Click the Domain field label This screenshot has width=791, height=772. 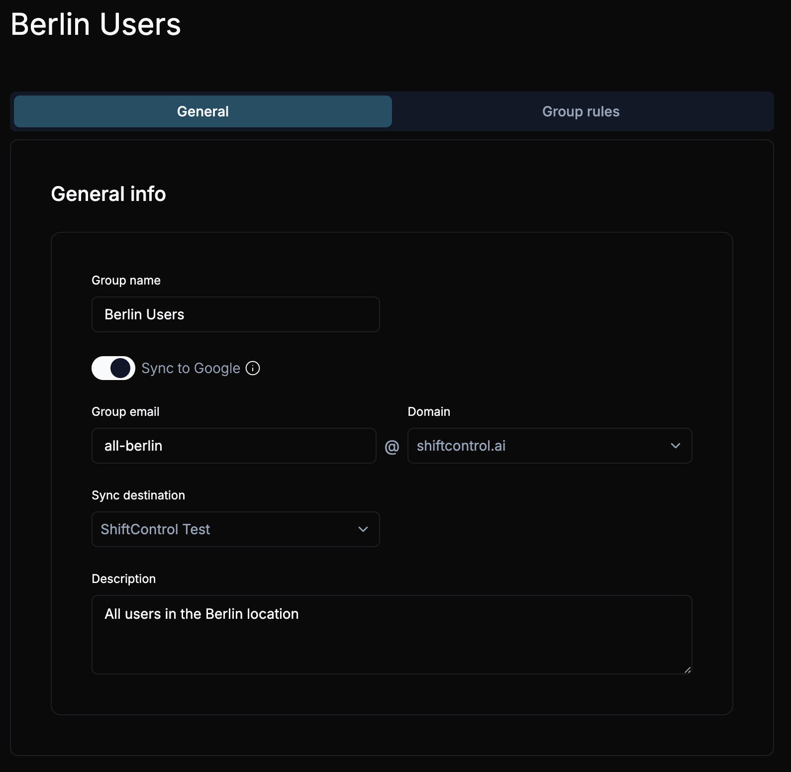tap(429, 412)
